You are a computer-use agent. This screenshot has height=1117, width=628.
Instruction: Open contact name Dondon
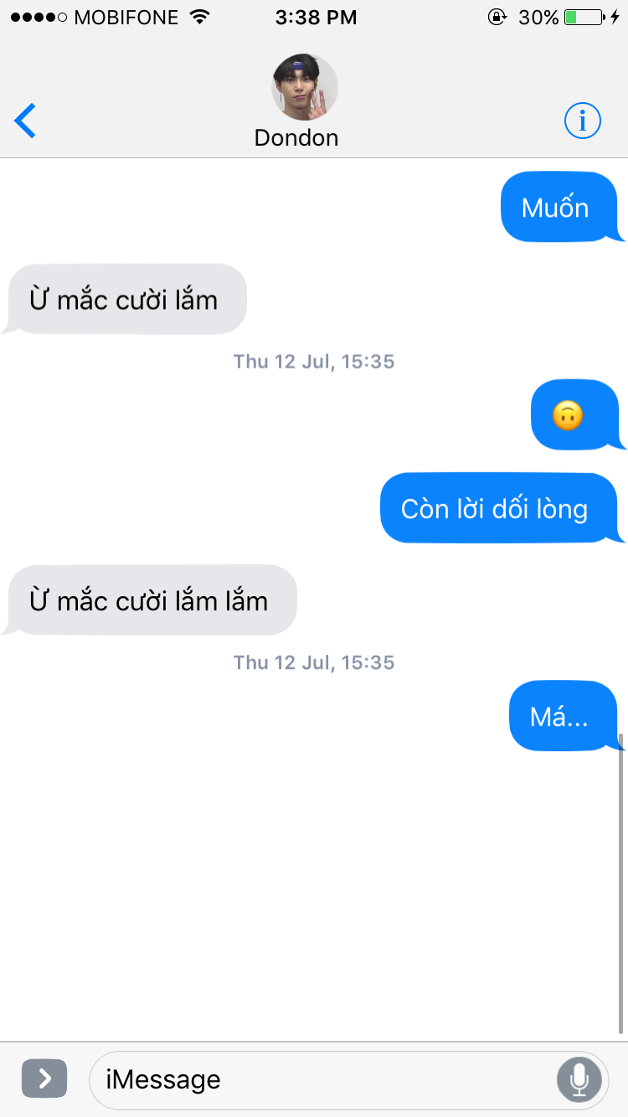point(296,138)
